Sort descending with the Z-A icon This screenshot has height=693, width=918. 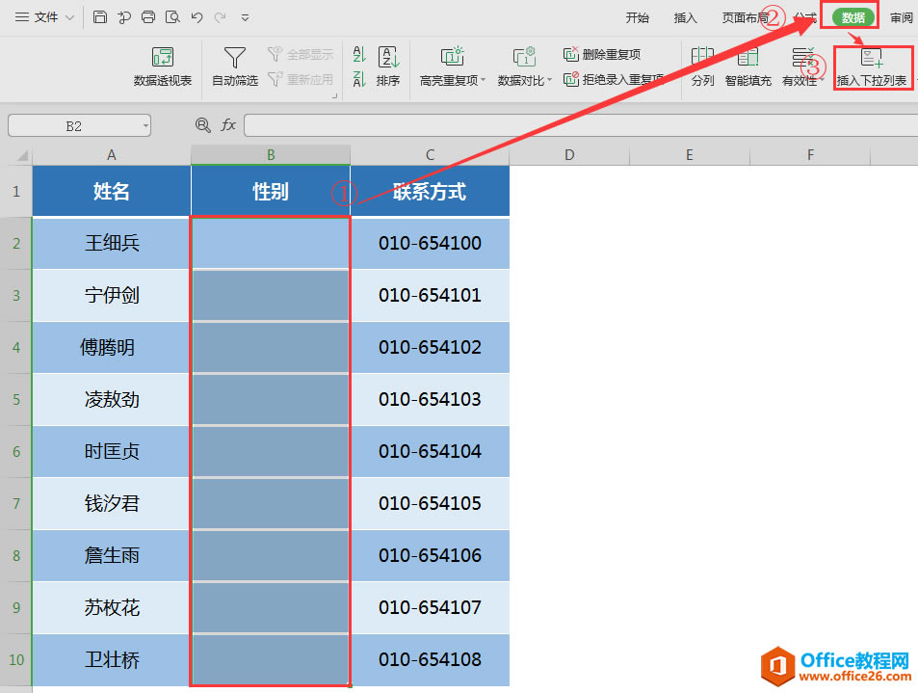click(359, 79)
